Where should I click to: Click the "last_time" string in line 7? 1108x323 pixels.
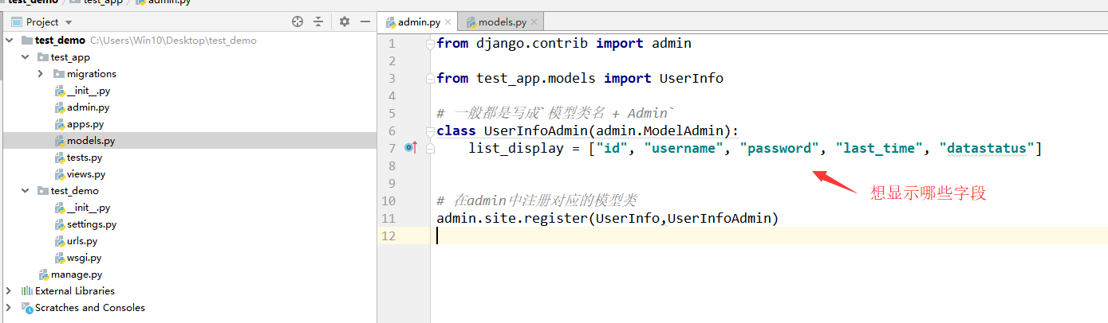point(879,148)
